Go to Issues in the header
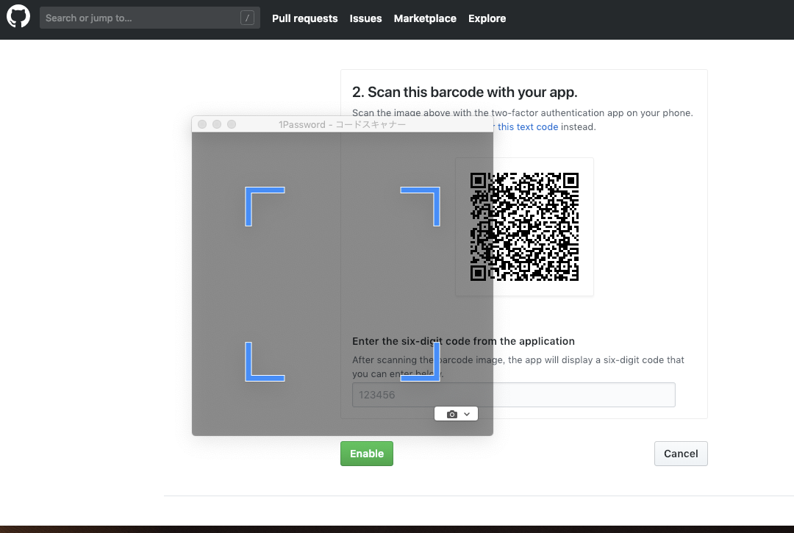 (365, 18)
